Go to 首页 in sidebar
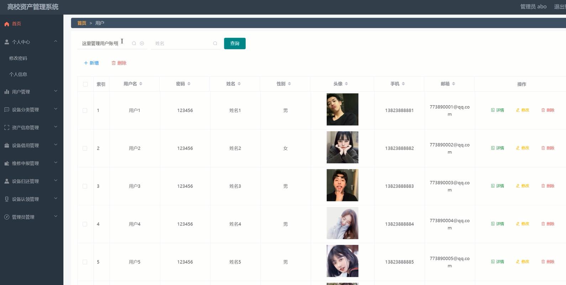Image resolution: width=566 pixels, height=285 pixels. 17,24
